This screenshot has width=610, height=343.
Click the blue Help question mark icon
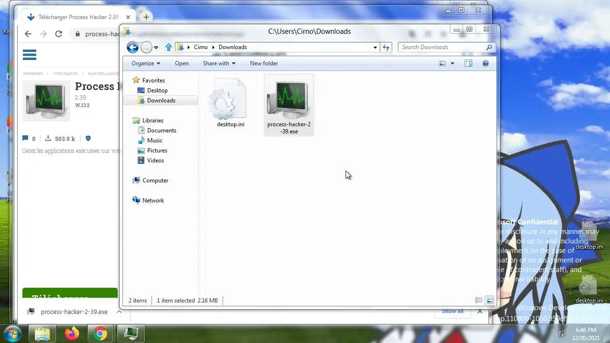(x=486, y=63)
